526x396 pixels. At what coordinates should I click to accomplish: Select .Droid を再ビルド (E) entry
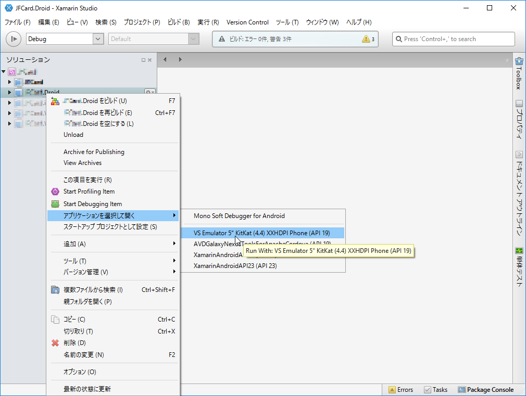tap(113, 113)
